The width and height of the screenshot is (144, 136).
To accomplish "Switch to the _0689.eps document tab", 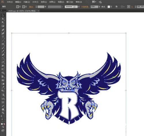I will tap(22, 11).
